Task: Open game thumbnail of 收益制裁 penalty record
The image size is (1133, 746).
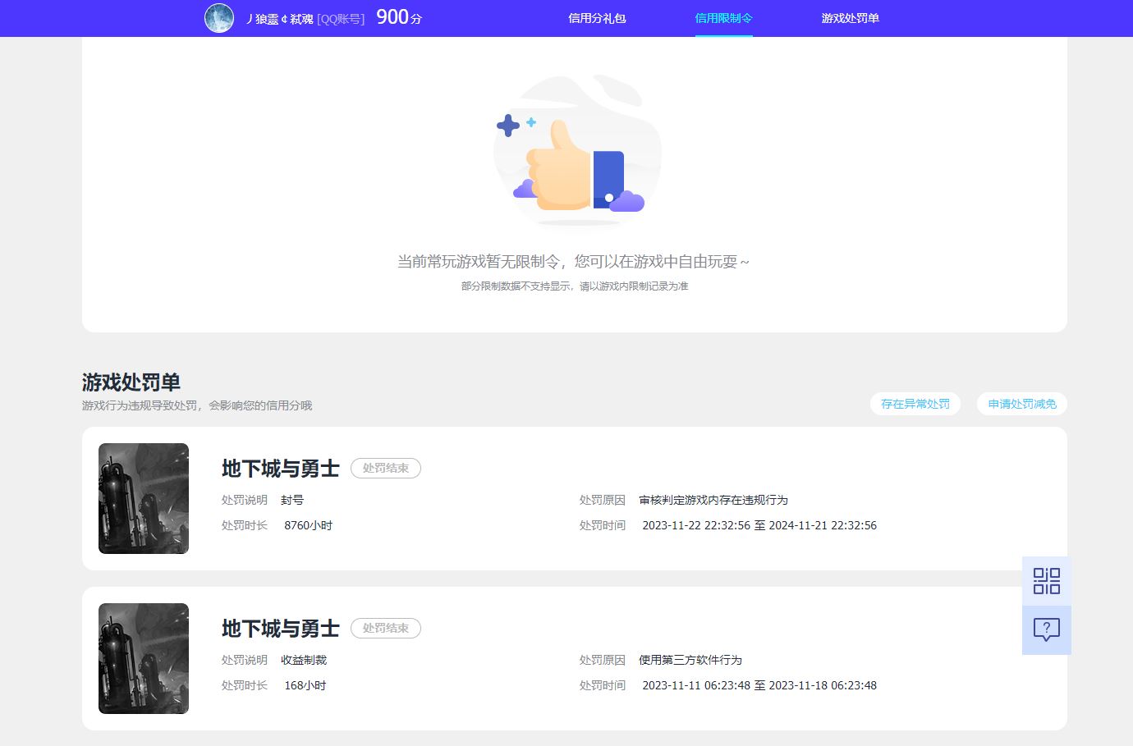Action: tap(144, 659)
